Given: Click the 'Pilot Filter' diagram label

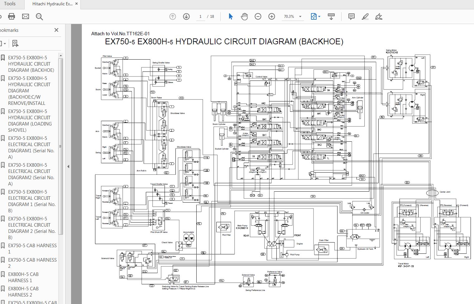Looking at the screenshot, I should tap(227, 235).
